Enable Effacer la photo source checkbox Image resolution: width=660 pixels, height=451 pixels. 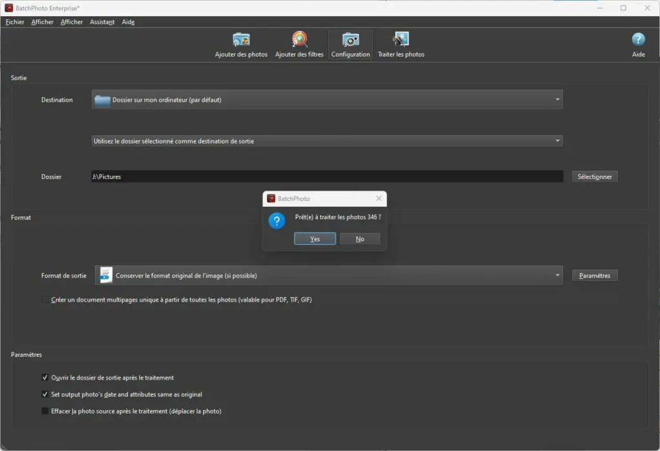45,411
